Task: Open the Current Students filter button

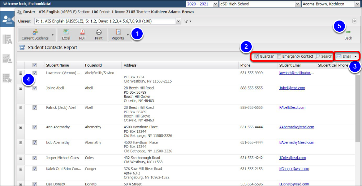Action: pyautogui.click(x=37, y=35)
